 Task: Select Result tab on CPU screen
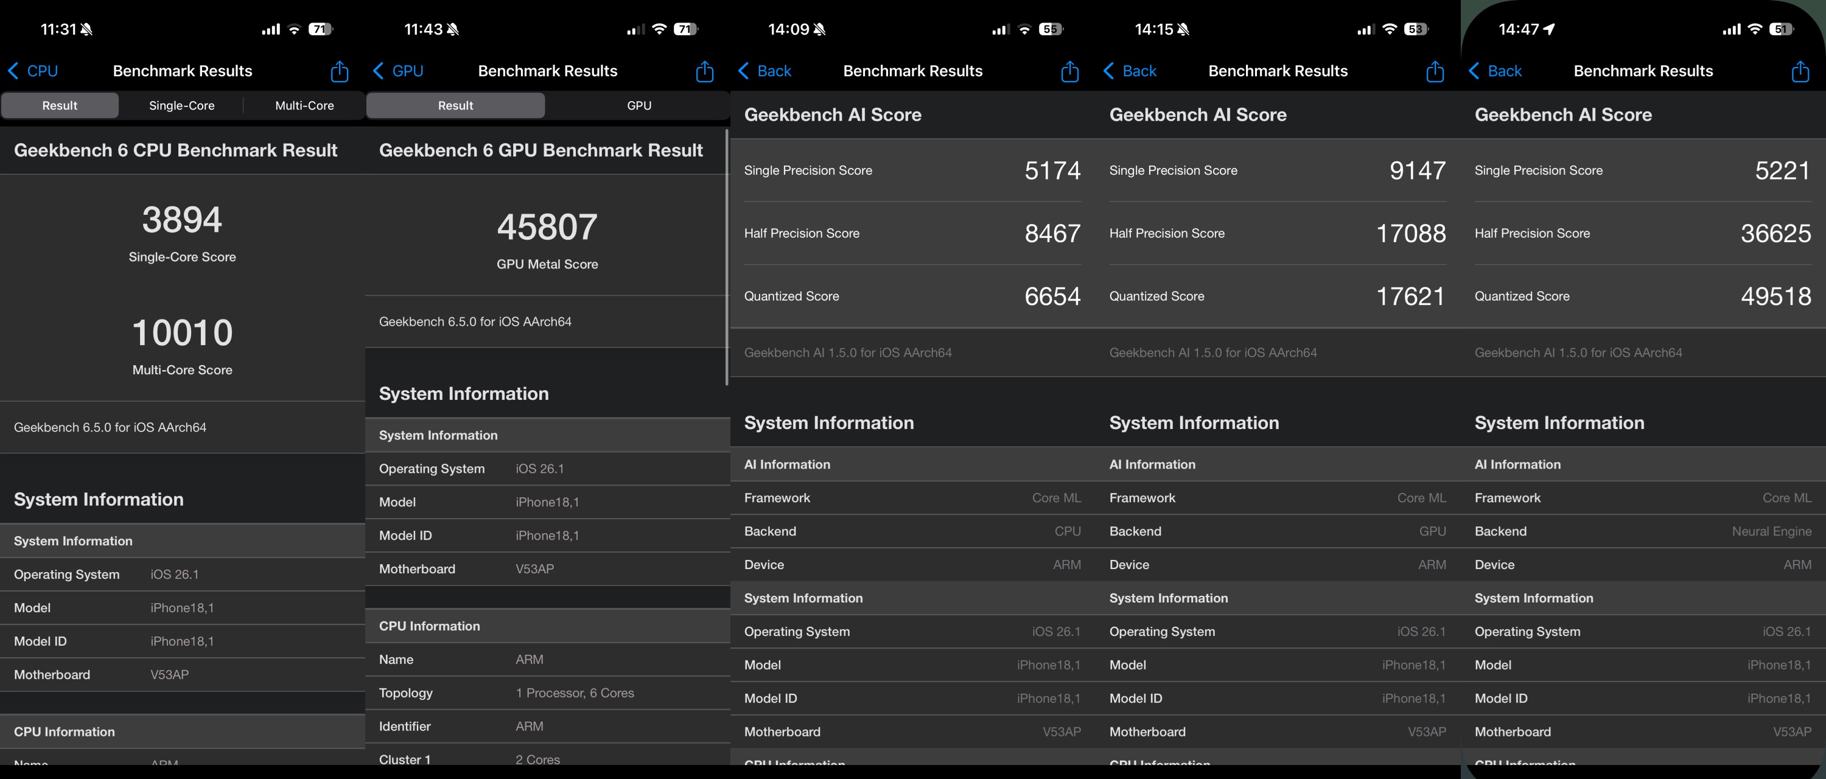(60, 106)
